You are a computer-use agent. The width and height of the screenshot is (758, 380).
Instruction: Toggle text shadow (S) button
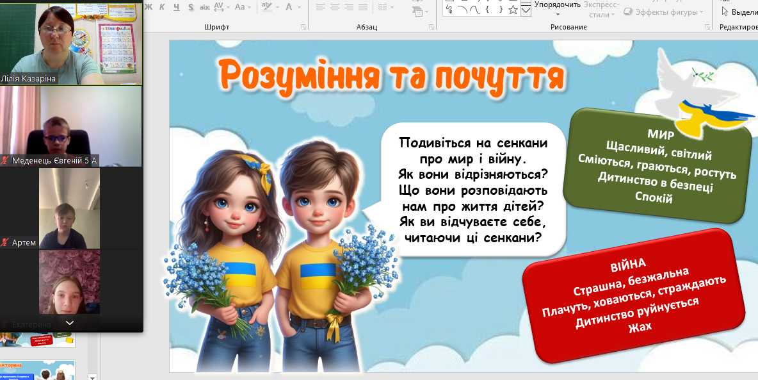(191, 7)
